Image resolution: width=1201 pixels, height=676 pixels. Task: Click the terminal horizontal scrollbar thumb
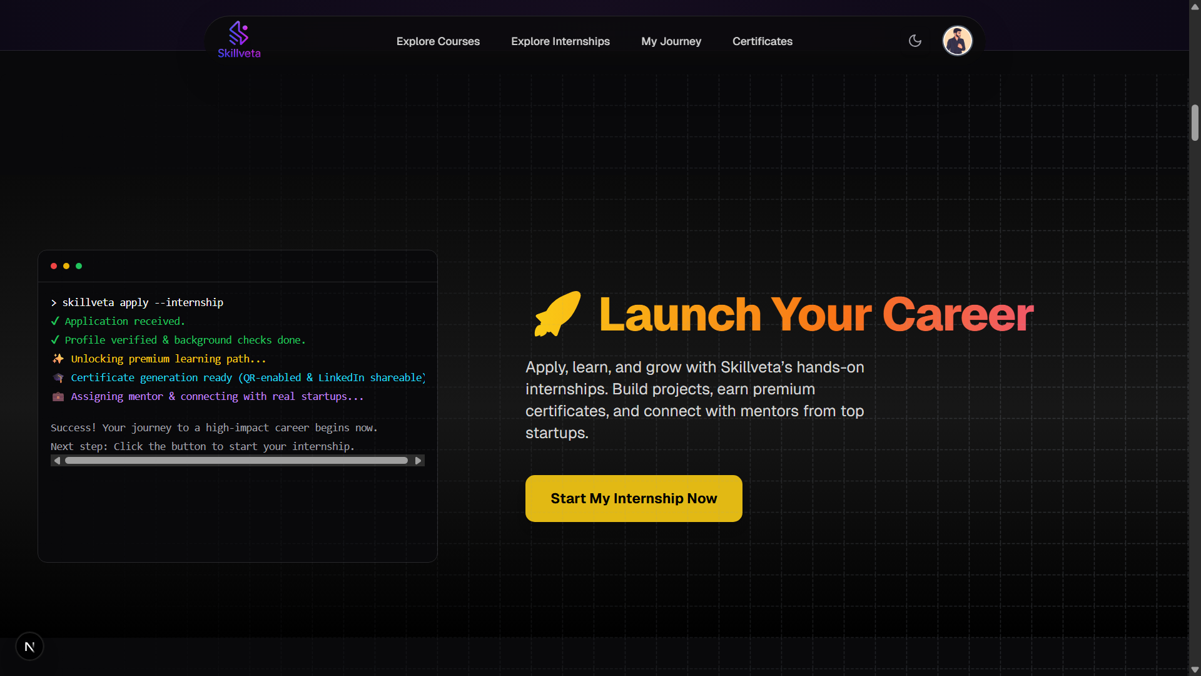point(236,461)
